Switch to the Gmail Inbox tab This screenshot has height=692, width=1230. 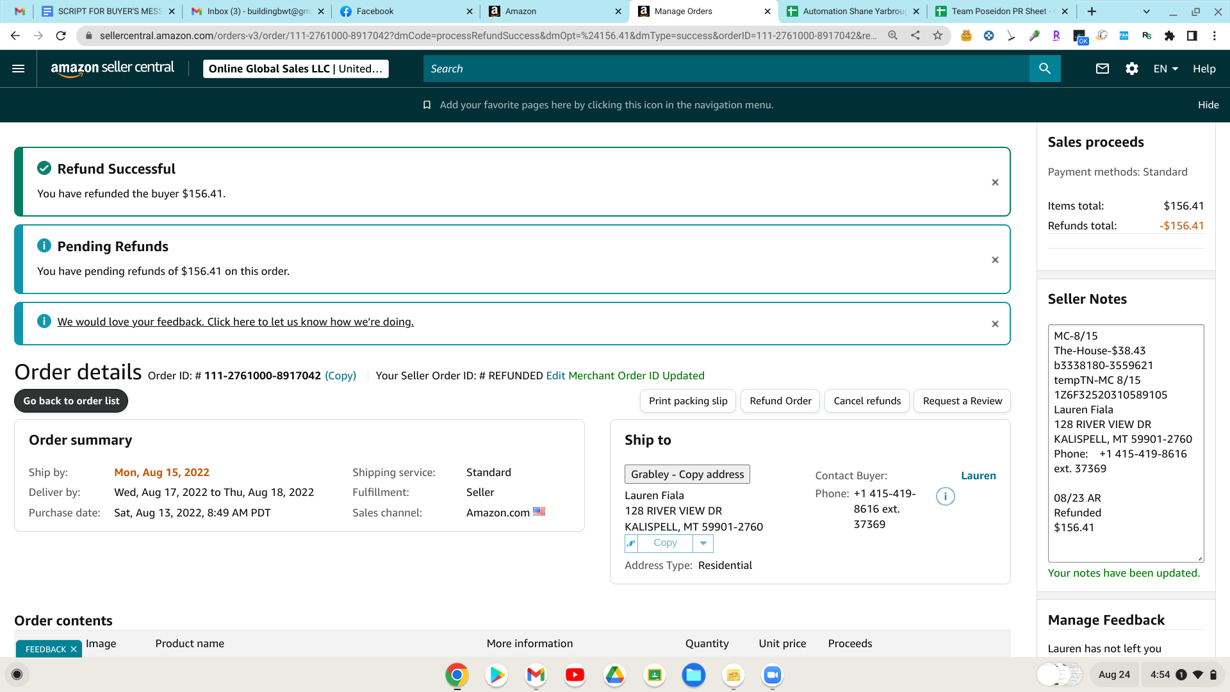(258, 12)
